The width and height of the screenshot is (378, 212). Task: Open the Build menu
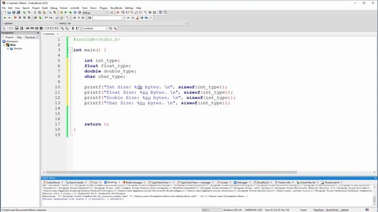click(x=45, y=8)
